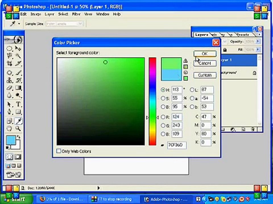Select the Eraser tool
The width and height of the screenshot is (273, 204).
click(9, 88)
